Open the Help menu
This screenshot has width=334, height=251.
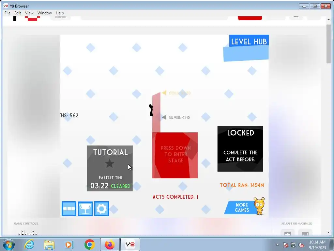click(x=60, y=13)
